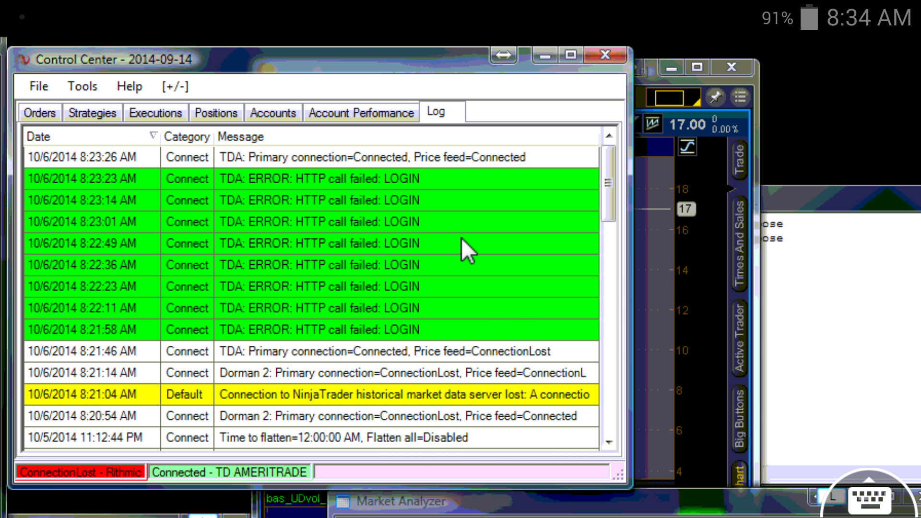Open the list menu icon beside pushpin
Image resolution: width=921 pixels, height=518 pixels.
740,97
